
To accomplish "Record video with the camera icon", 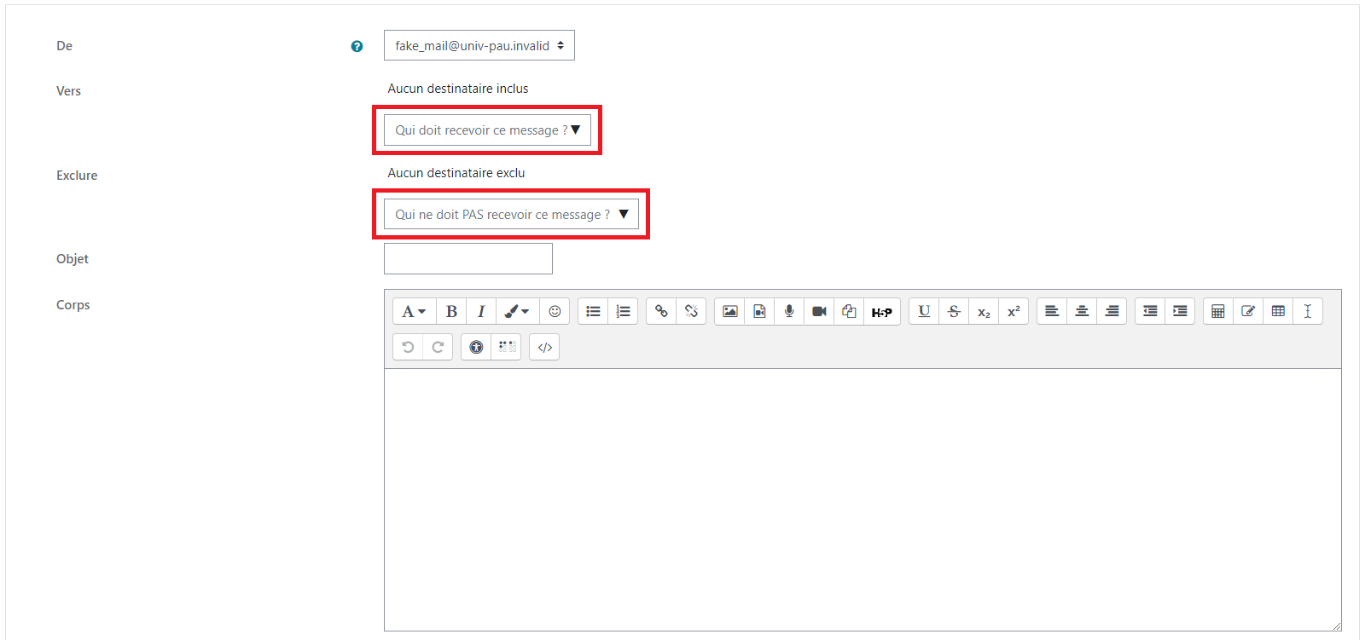I will tap(819, 312).
